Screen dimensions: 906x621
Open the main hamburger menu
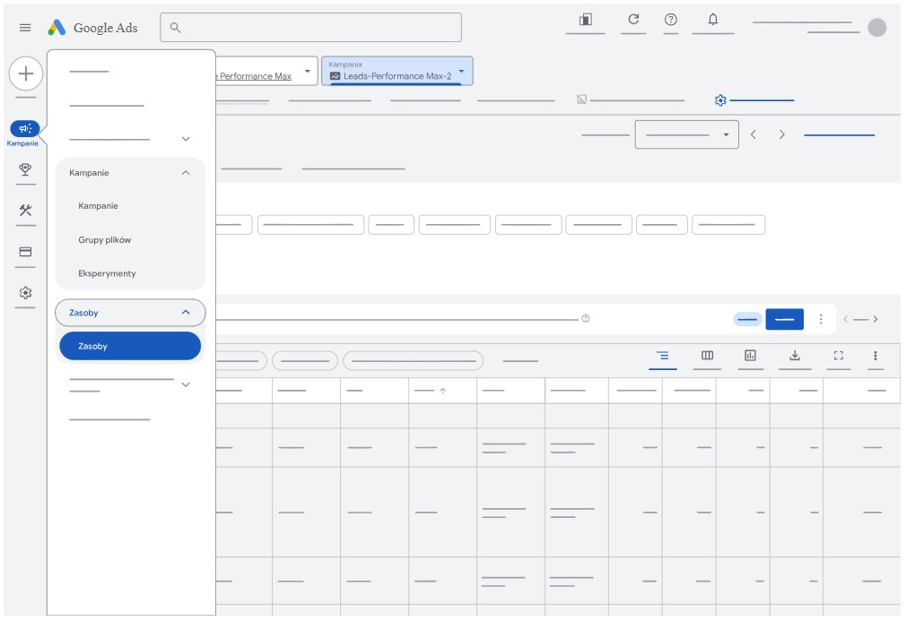25,28
